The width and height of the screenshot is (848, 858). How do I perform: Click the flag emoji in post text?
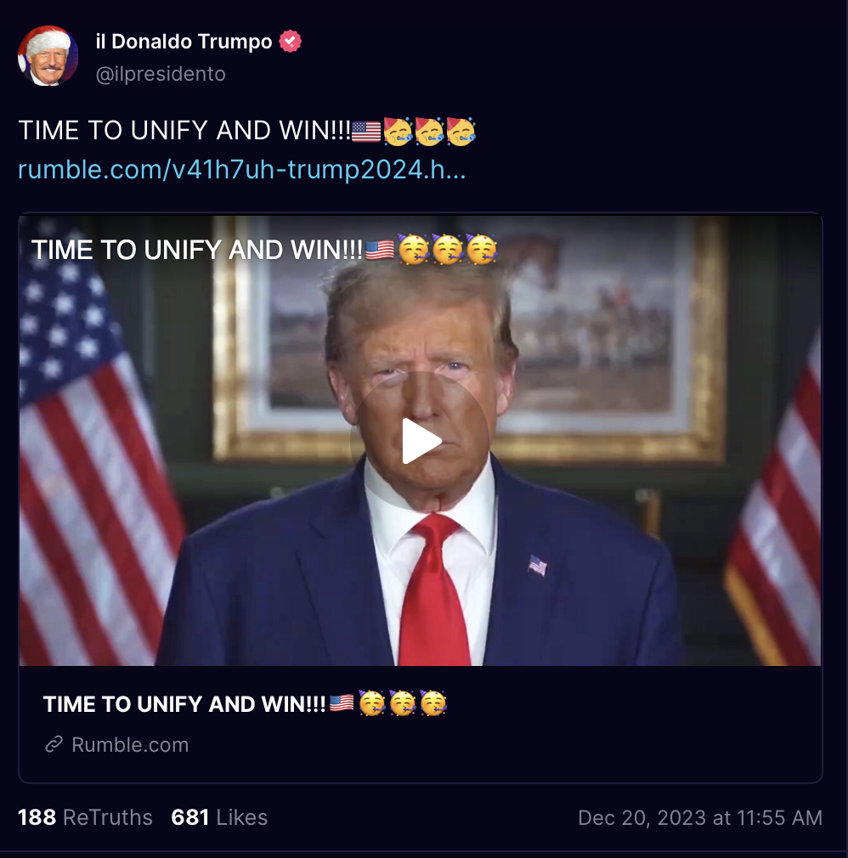point(365,132)
